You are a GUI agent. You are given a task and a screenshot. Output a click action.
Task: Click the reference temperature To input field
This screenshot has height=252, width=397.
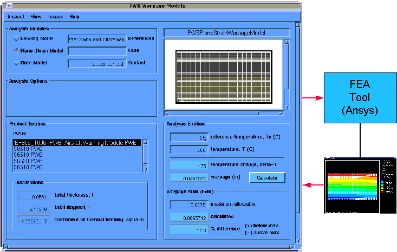coord(189,137)
